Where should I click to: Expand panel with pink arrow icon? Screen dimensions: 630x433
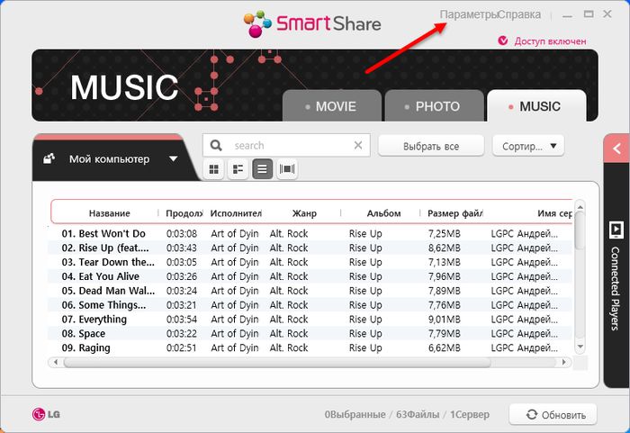pos(616,149)
